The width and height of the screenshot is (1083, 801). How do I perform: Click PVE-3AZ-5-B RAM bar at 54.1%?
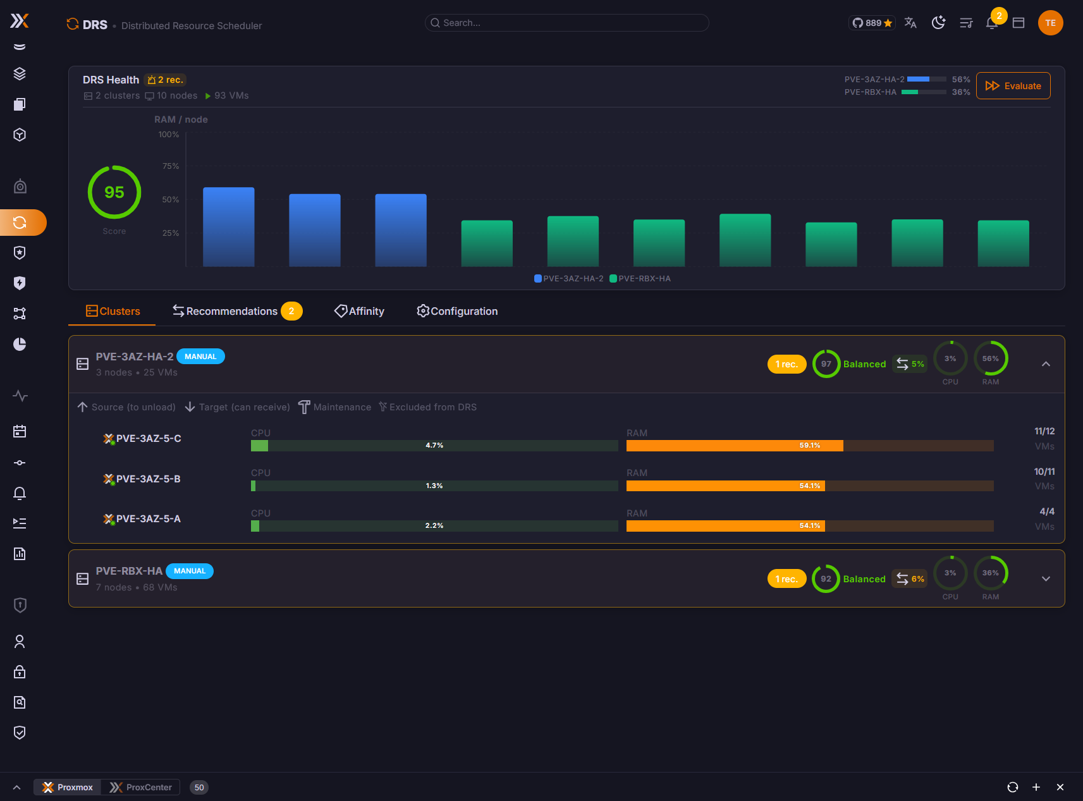point(810,486)
